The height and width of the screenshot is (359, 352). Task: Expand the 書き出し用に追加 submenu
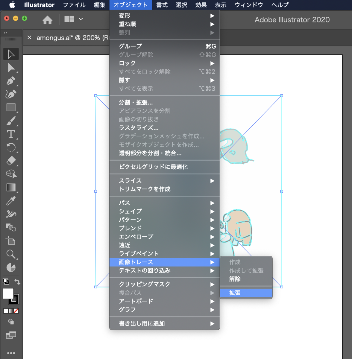click(165, 323)
